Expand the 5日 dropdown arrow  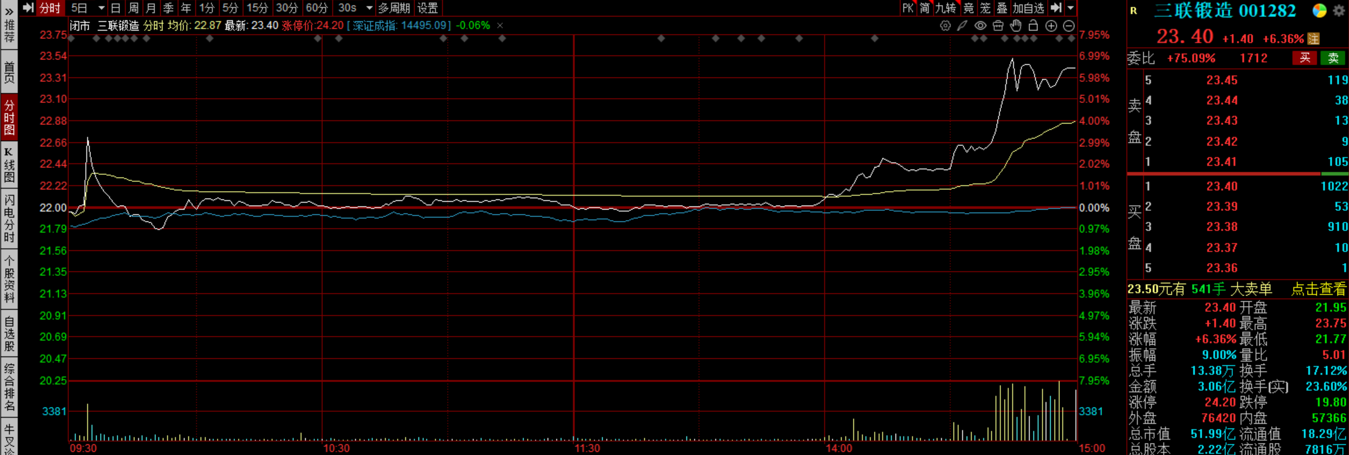[x=102, y=8]
